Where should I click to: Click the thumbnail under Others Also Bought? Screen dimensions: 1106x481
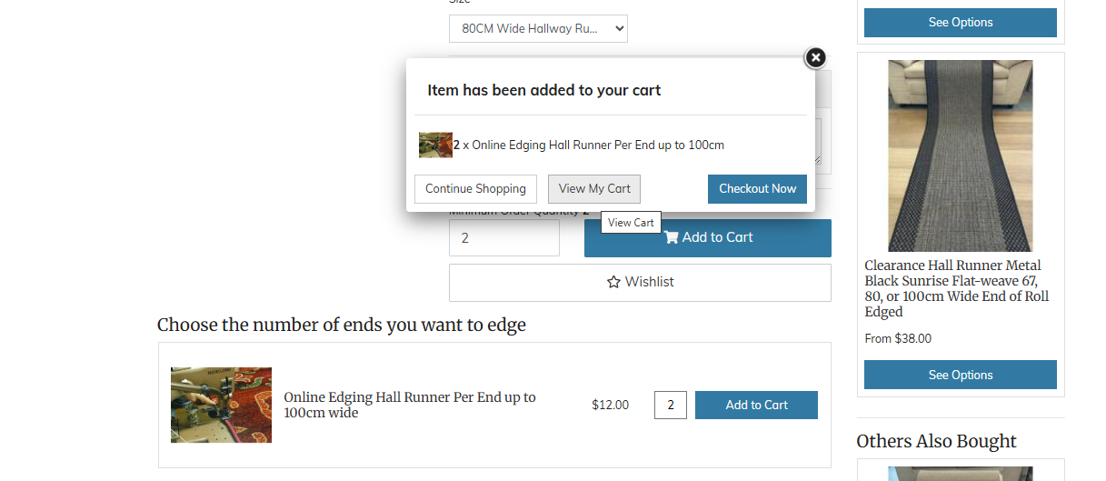tap(960, 474)
